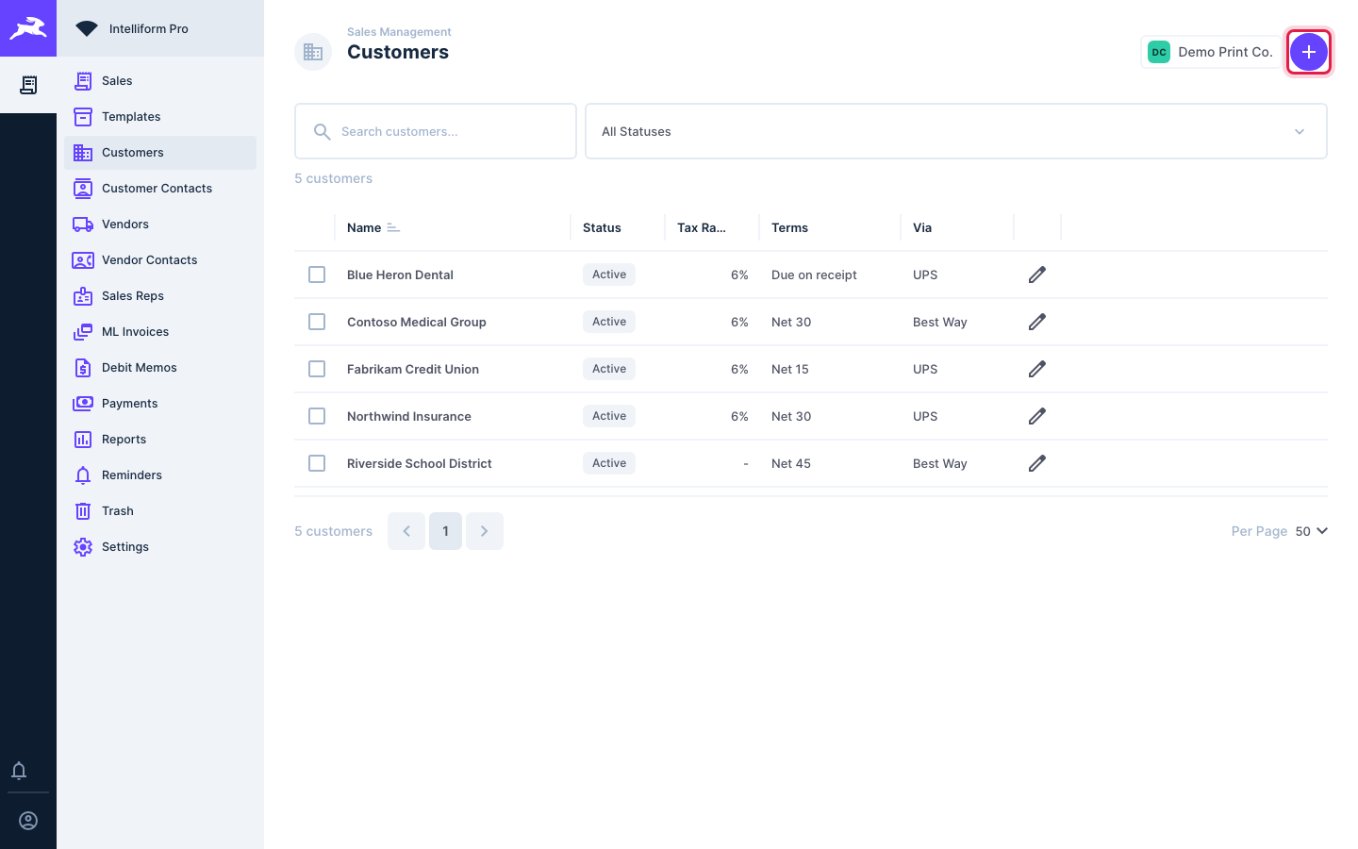Edit Northwind Insurance with pencil icon
This screenshot has height=849, width=1358.
[x=1037, y=416]
